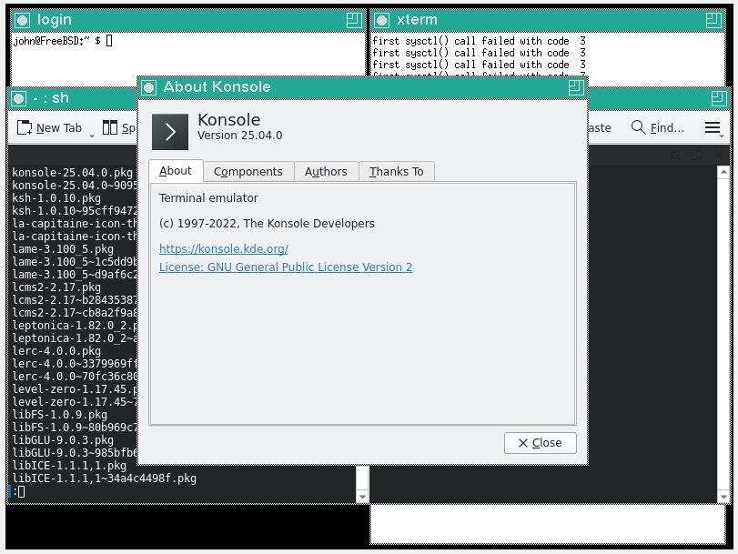Click the "xterm" window title text
Viewport: 738px width, 554px height.
point(417,20)
